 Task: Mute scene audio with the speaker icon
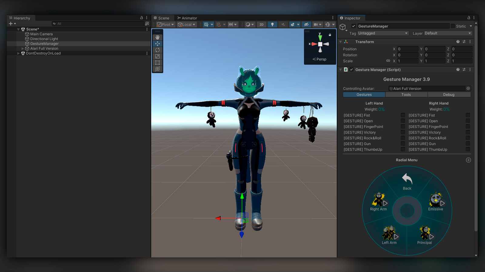pos(283,24)
